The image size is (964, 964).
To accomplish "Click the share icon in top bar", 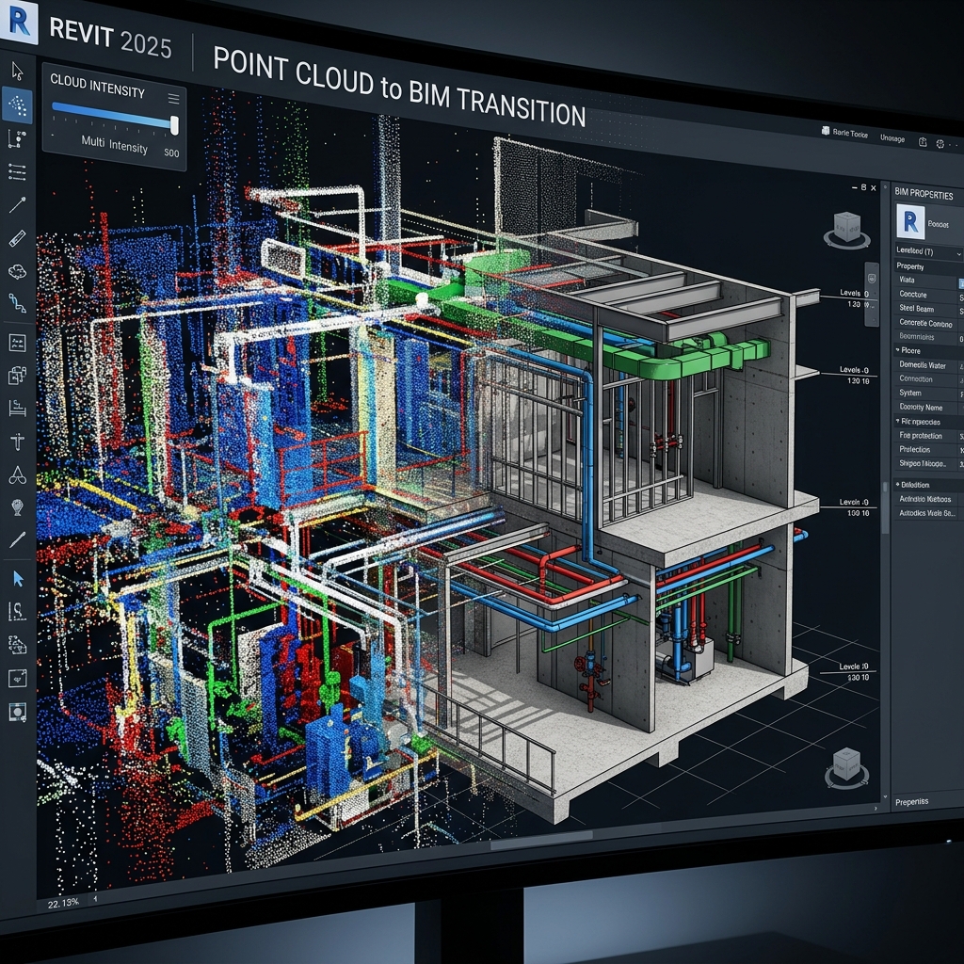I will (x=923, y=142).
